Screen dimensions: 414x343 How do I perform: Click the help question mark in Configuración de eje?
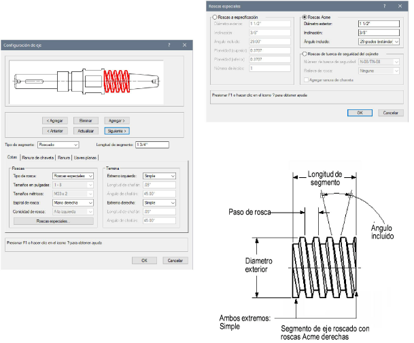pos(169,45)
